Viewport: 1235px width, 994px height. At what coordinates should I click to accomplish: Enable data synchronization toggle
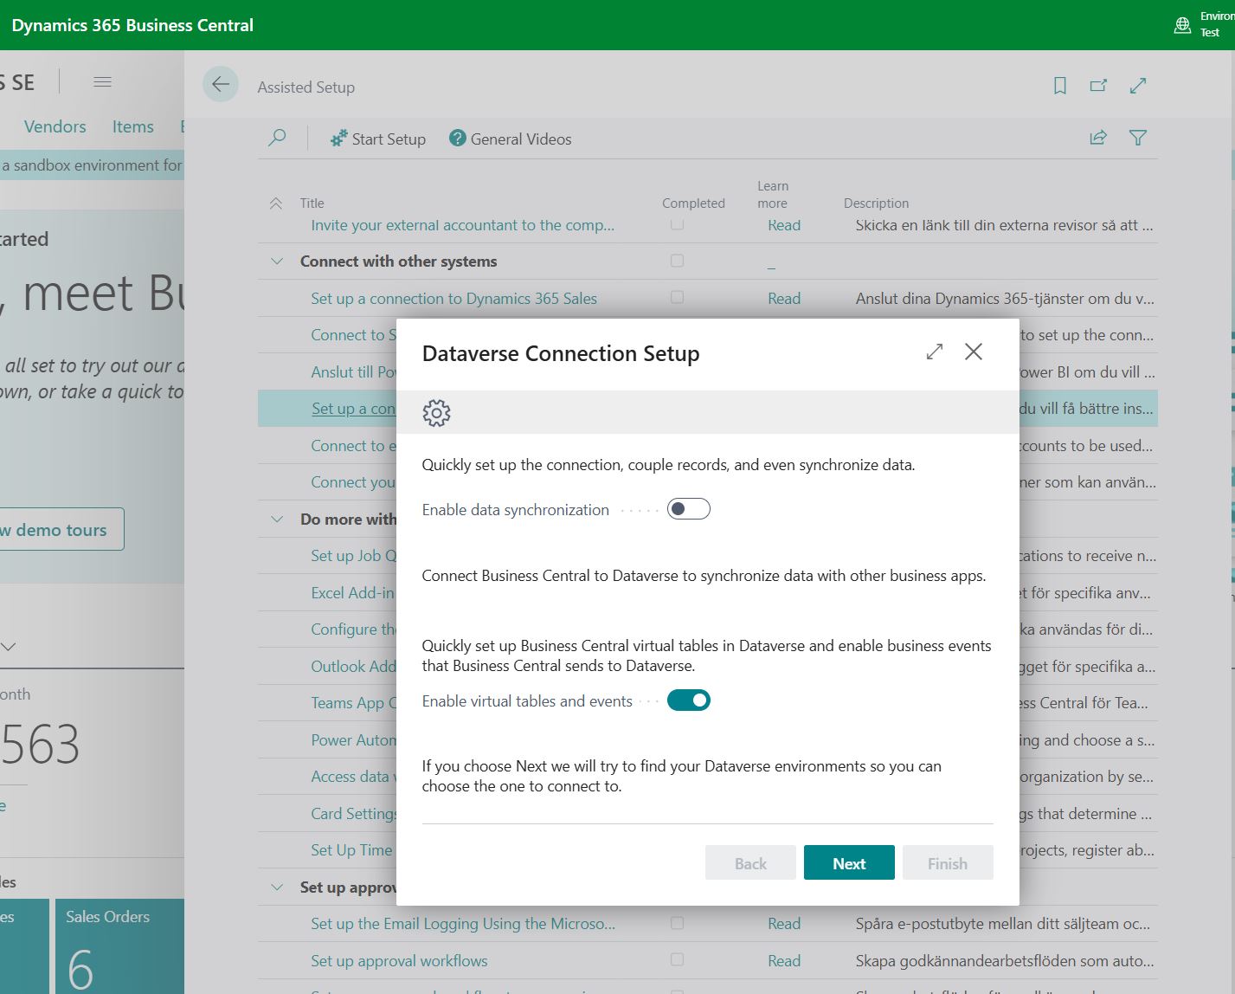click(x=688, y=509)
